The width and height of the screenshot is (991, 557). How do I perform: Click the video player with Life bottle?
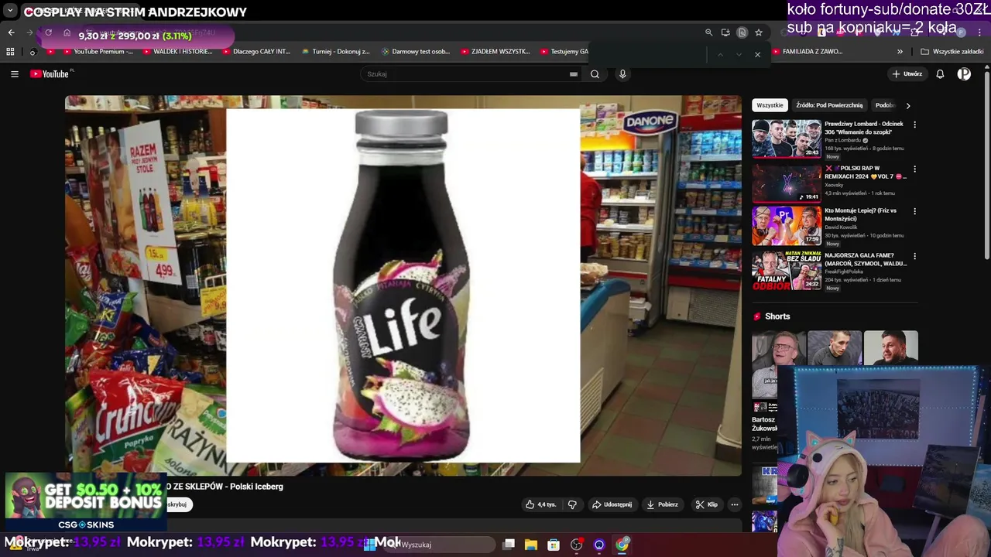click(x=403, y=285)
